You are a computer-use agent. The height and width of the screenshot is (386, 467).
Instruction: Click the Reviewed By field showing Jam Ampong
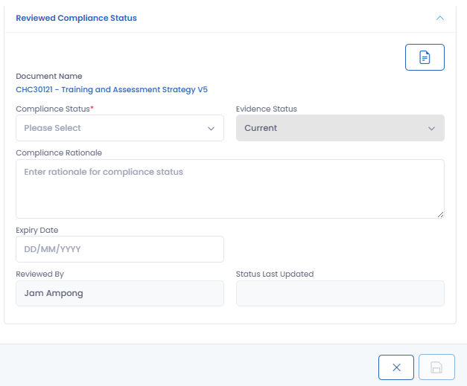pos(119,293)
